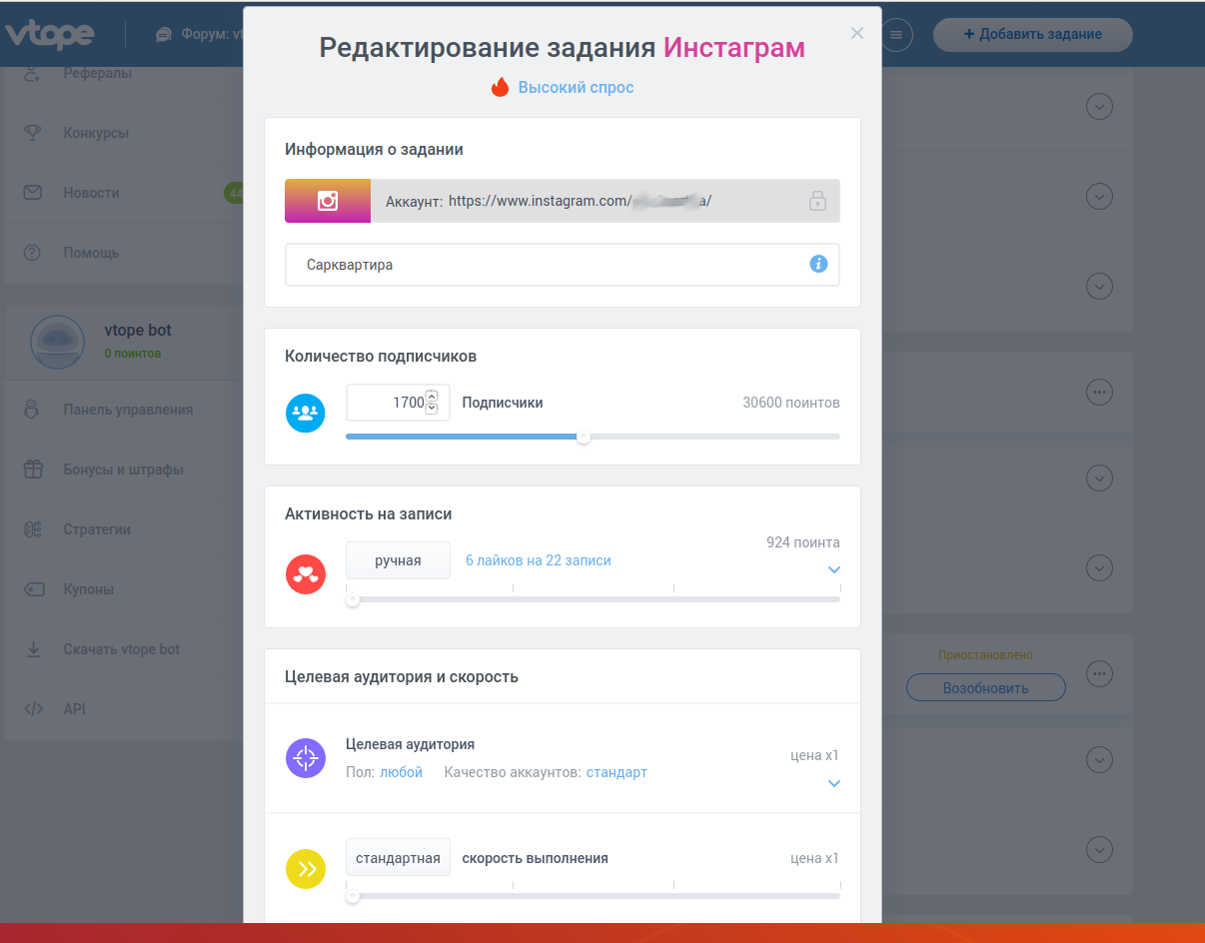Screen dimensions: 1205x943
Task: Open Стратегии in sidebar
Action: point(97,529)
